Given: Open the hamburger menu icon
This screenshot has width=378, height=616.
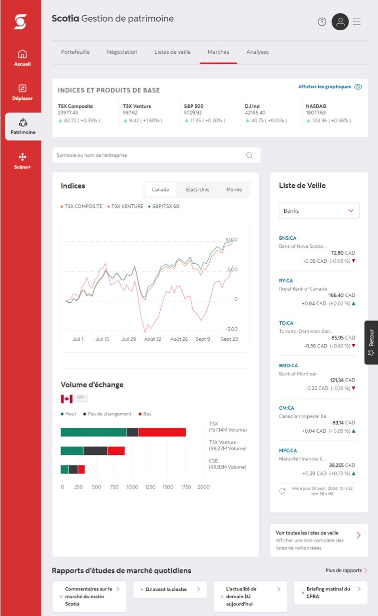Looking at the screenshot, I should click(x=356, y=22).
